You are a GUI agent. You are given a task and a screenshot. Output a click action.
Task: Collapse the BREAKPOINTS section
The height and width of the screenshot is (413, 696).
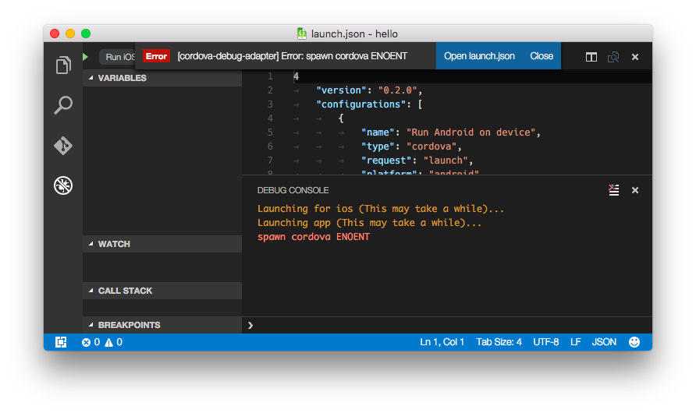(162, 325)
